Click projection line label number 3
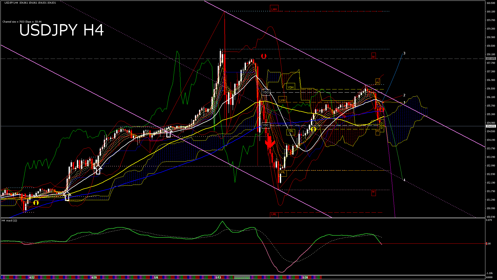Viewport: 497px width, 280px height. click(404, 53)
